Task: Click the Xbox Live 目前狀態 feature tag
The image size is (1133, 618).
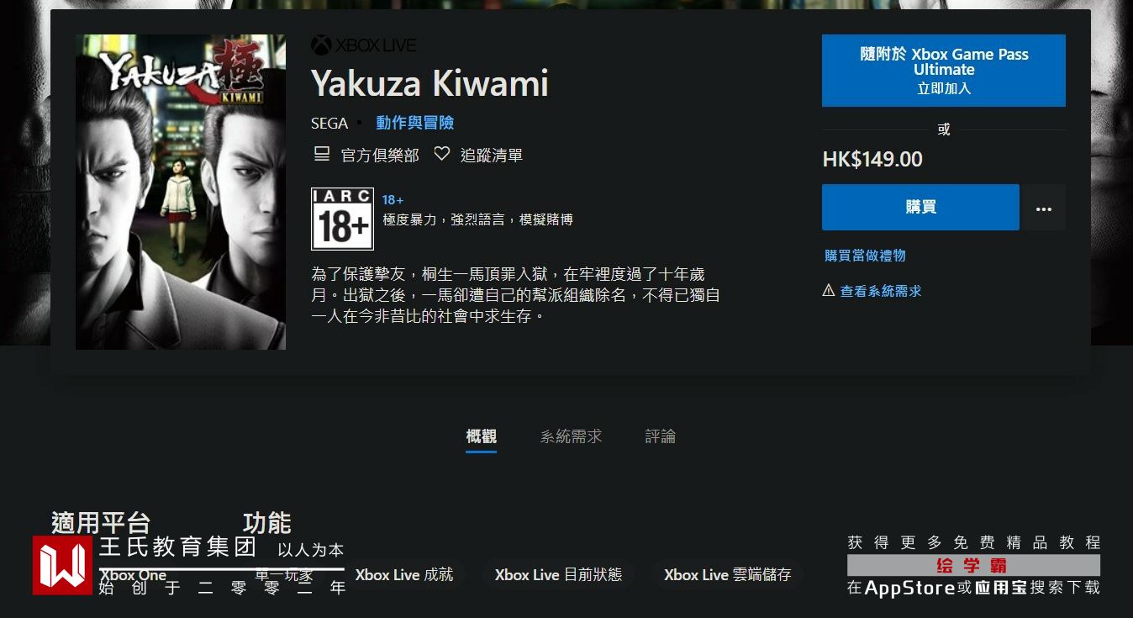Action: (558, 575)
